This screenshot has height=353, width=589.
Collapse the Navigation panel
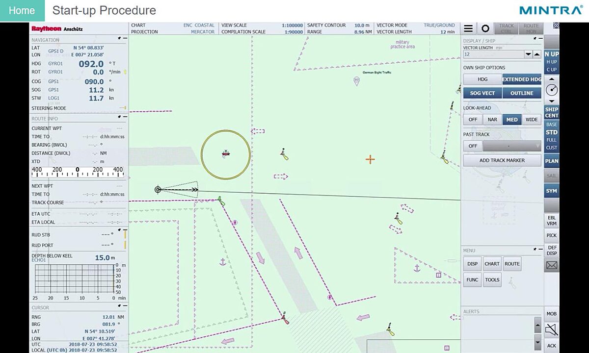coord(125,38)
